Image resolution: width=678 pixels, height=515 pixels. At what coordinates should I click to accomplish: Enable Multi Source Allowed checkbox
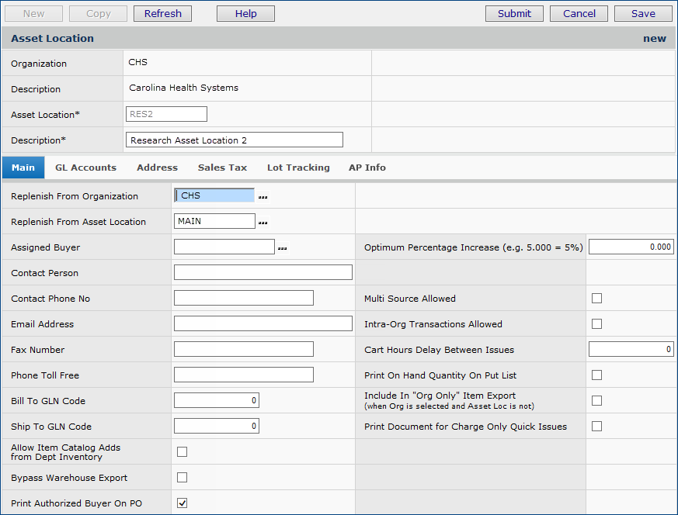point(596,299)
